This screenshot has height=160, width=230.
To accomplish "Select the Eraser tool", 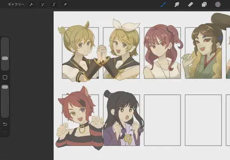I will point(190,5).
